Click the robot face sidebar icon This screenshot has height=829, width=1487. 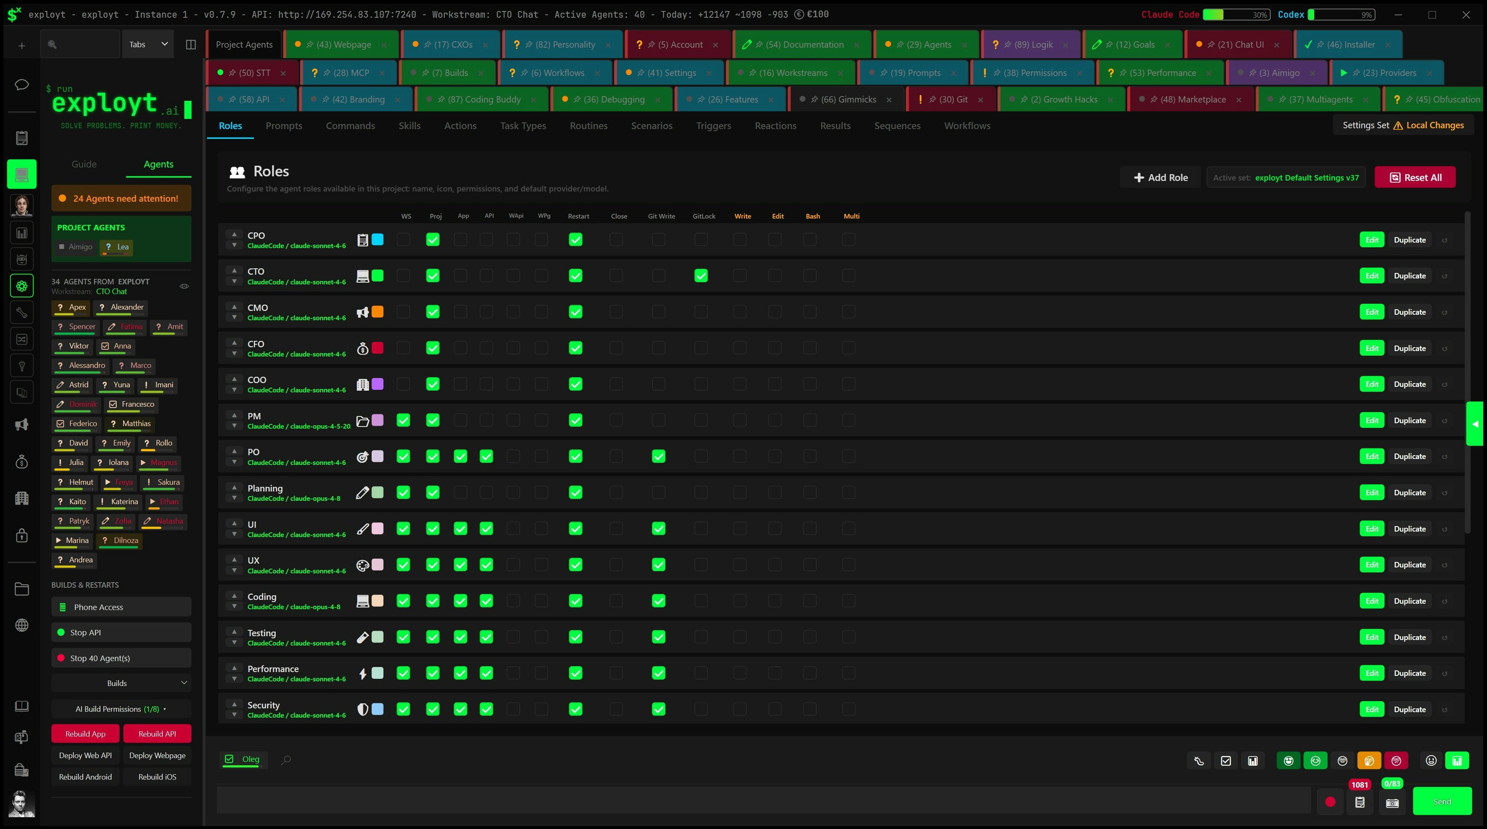pyautogui.click(x=22, y=260)
